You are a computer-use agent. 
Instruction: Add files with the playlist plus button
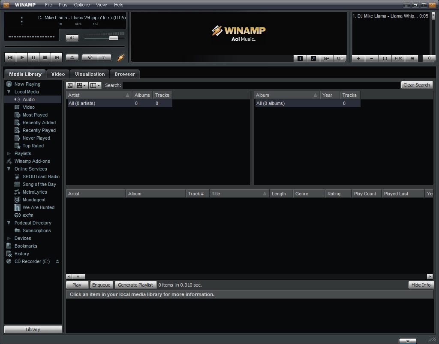coord(358,58)
